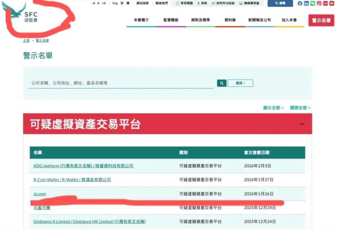This screenshot has width=337, height=230.
Task: Click 類別 cell in R-Coin Wallet row
Action: click(x=200, y=180)
